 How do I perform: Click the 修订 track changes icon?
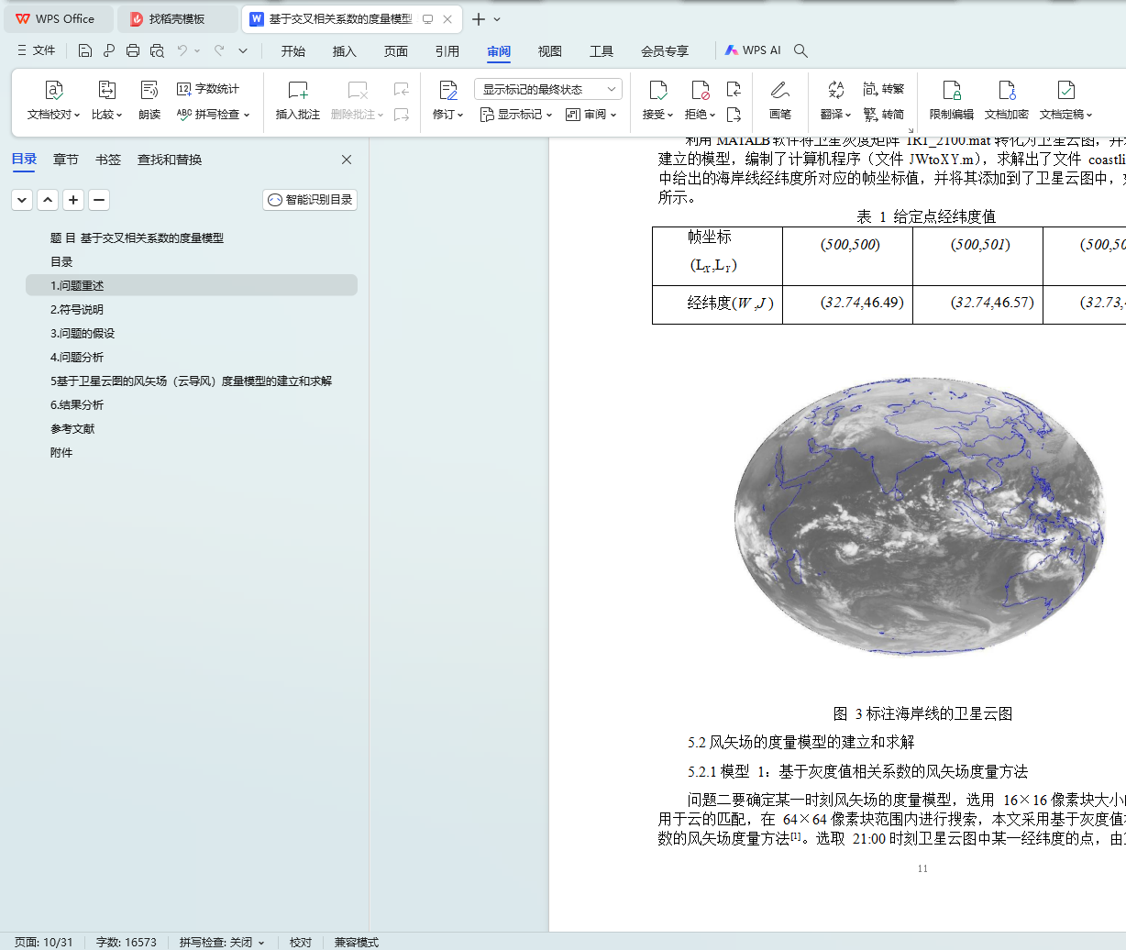tap(447, 90)
